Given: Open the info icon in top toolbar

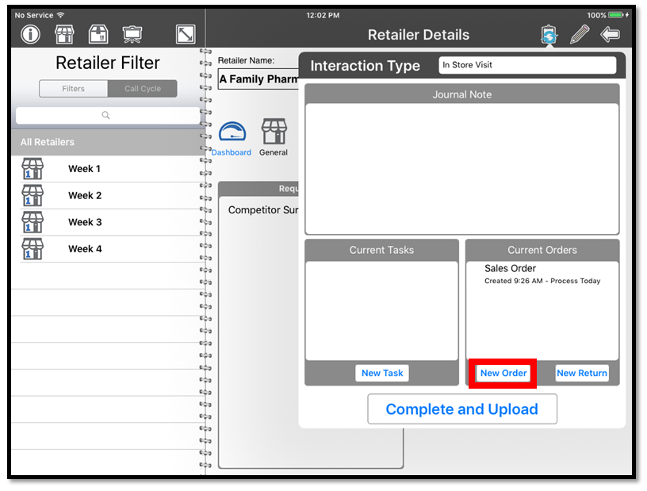Looking at the screenshot, I should pos(31,34).
